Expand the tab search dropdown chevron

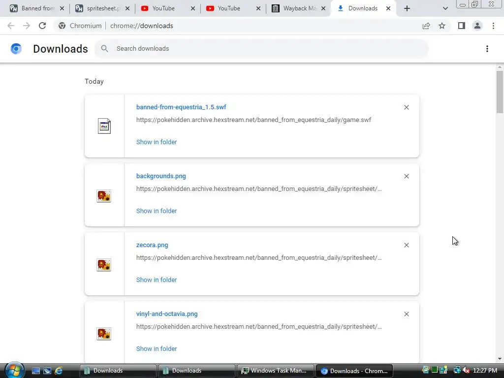[x=445, y=8]
